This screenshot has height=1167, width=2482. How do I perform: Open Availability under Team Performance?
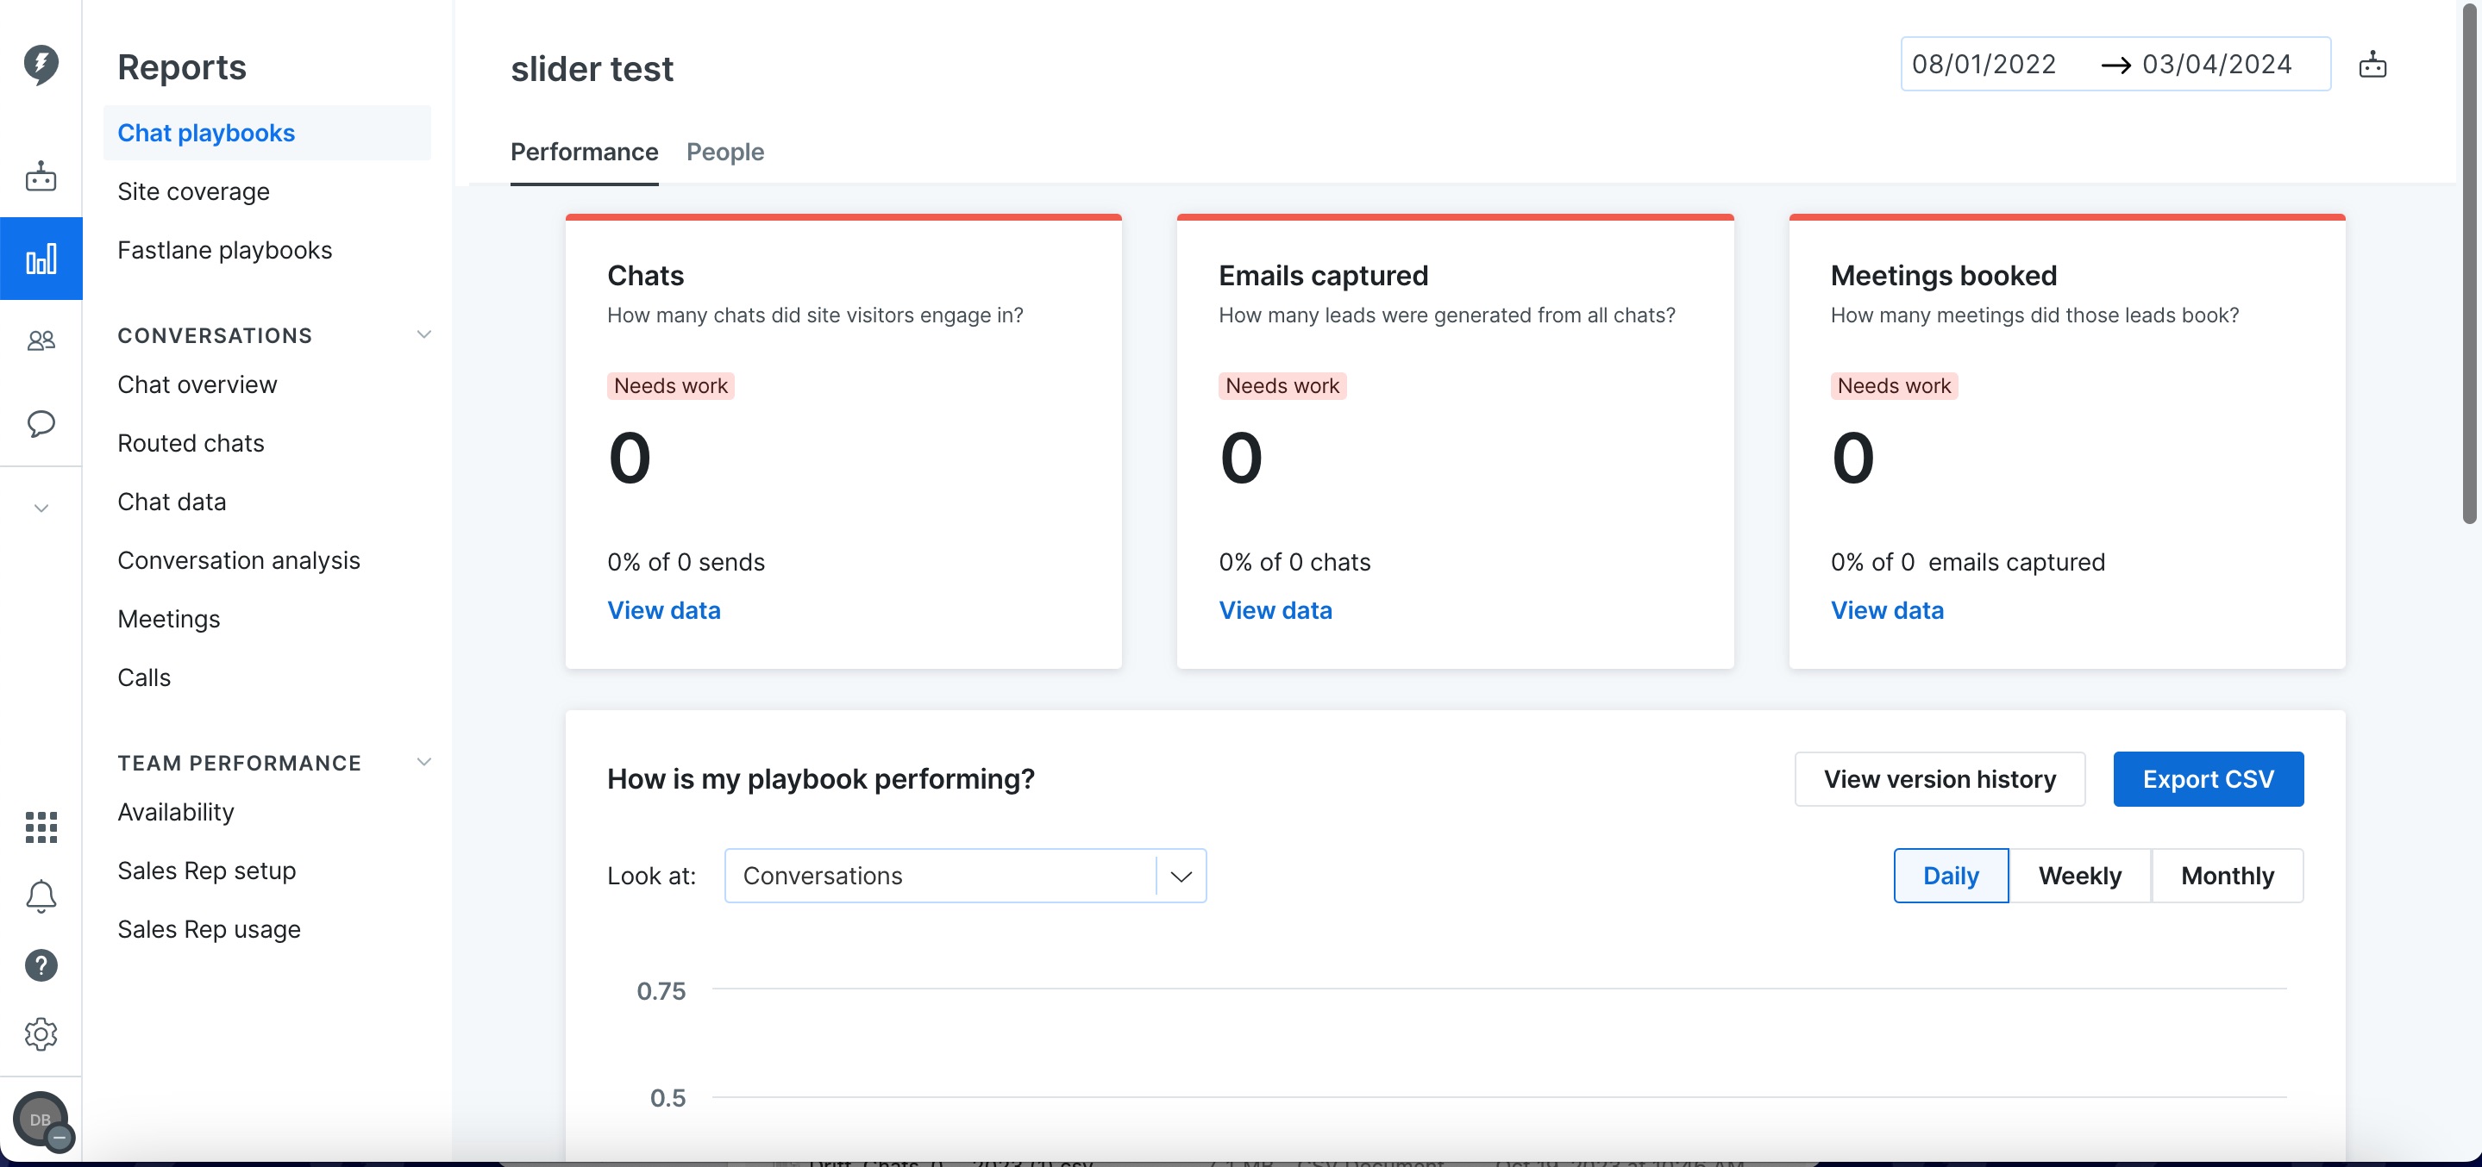(x=175, y=812)
